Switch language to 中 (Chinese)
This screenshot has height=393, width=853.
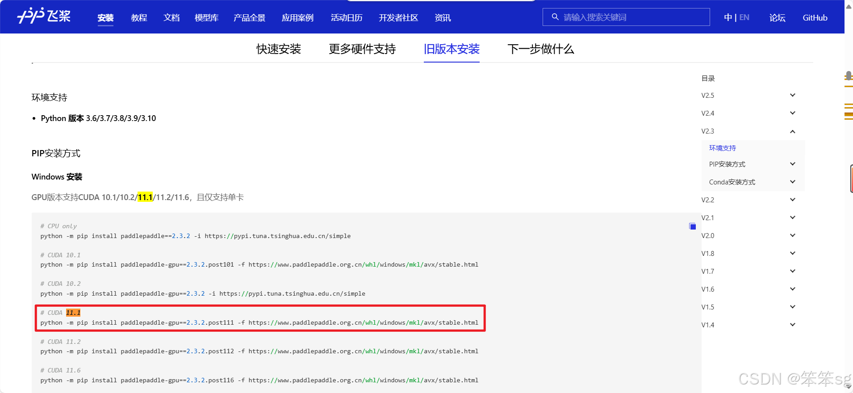coord(728,17)
